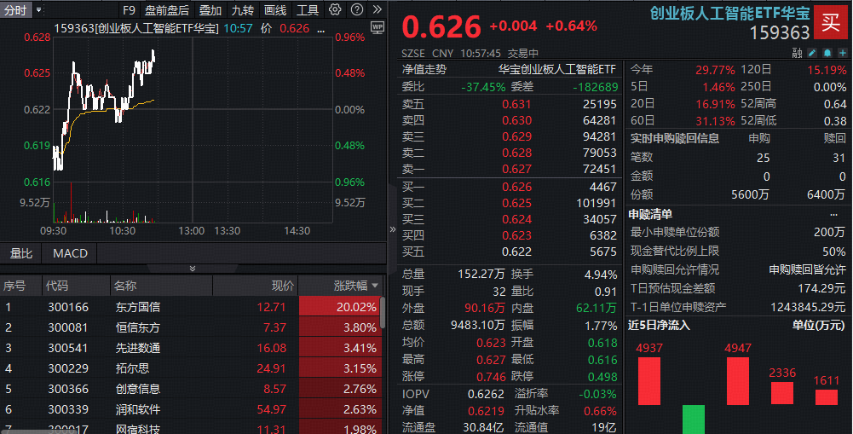Click the WP monitor icon on chart
853x434 pixels.
(377, 28)
